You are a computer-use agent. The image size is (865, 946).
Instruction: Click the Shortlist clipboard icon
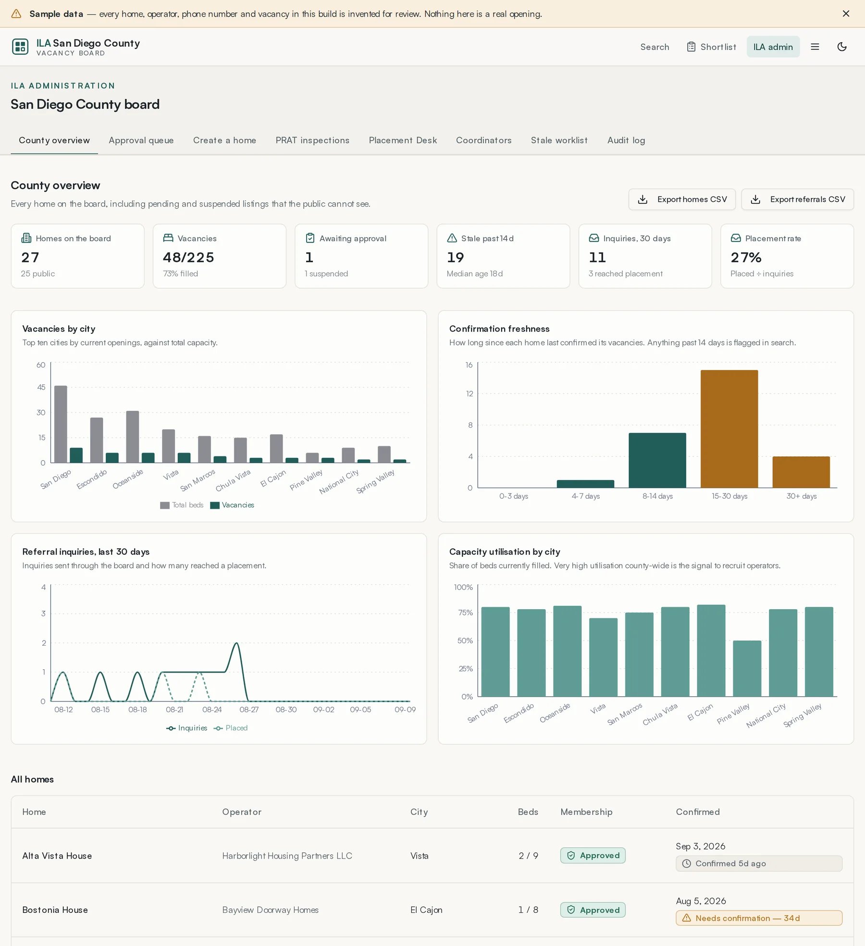coord(691,47)
